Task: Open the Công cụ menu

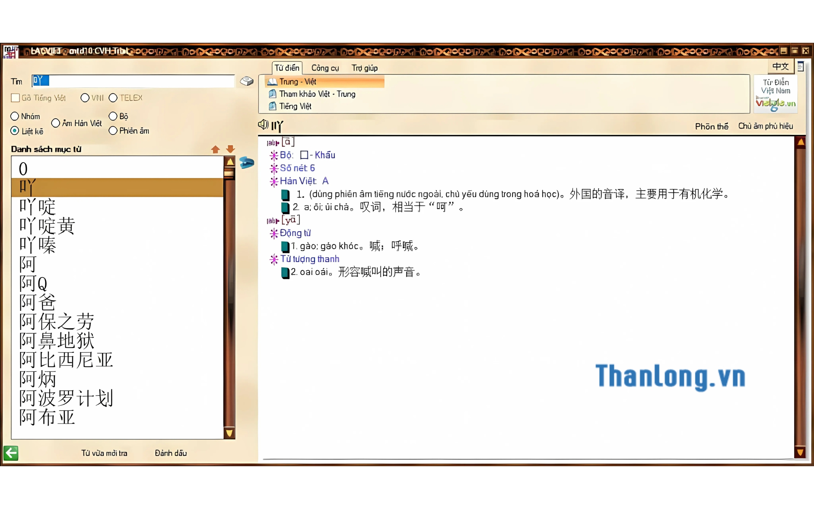Action: (x=325, y=68)
